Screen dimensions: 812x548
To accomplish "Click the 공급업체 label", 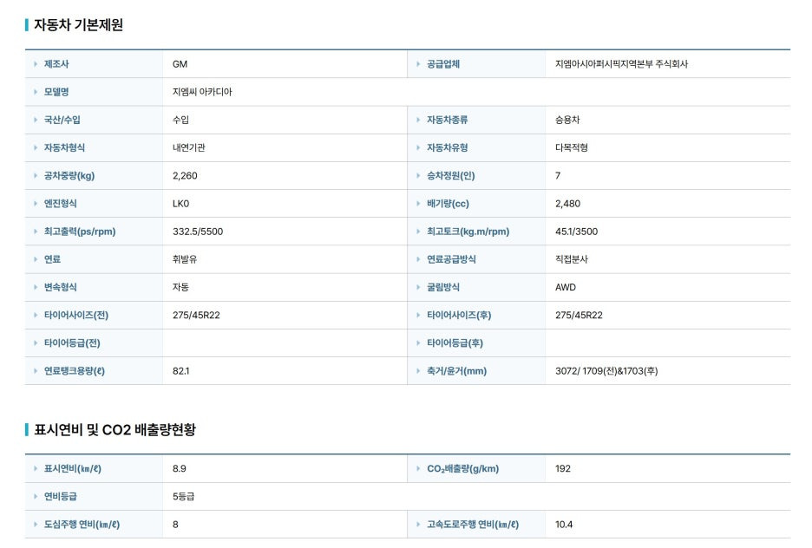I will pyautogui.click(x=443, y=64).
